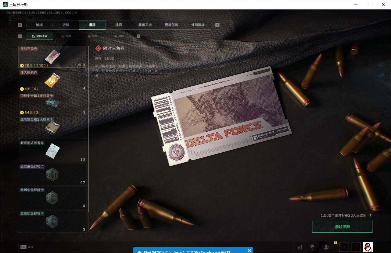Switch to the 典藏工坊 tab

coord(145,25)
